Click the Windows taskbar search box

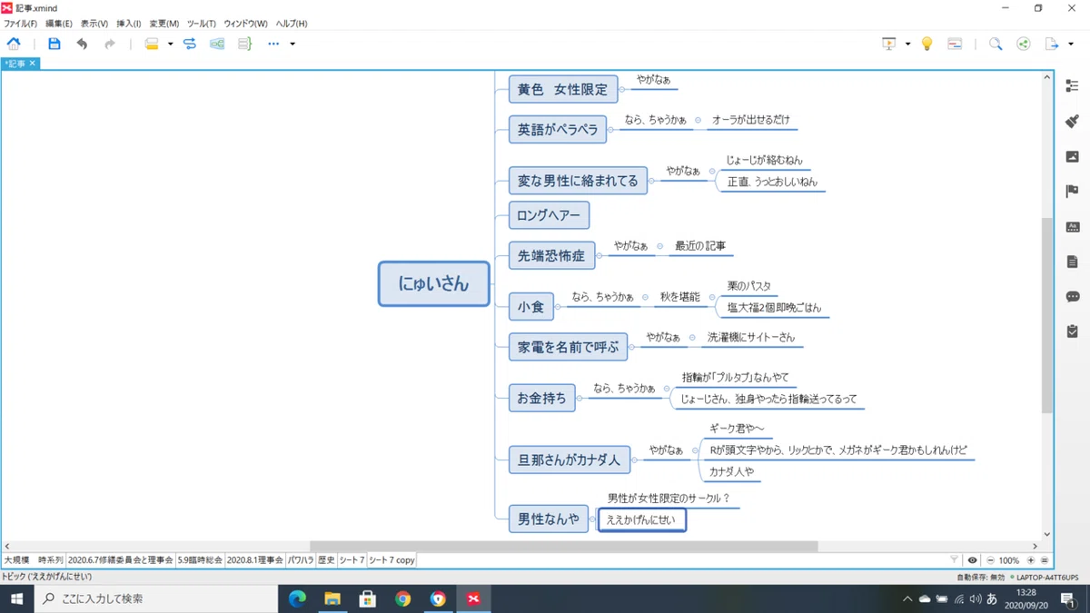click(x=154, y=598)
